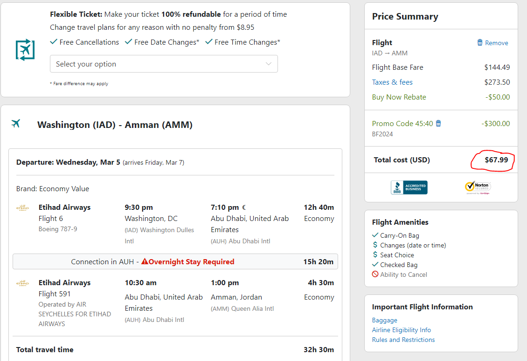
Task: Open Rules and Restrictions link
Action: (x=403, y=340)
